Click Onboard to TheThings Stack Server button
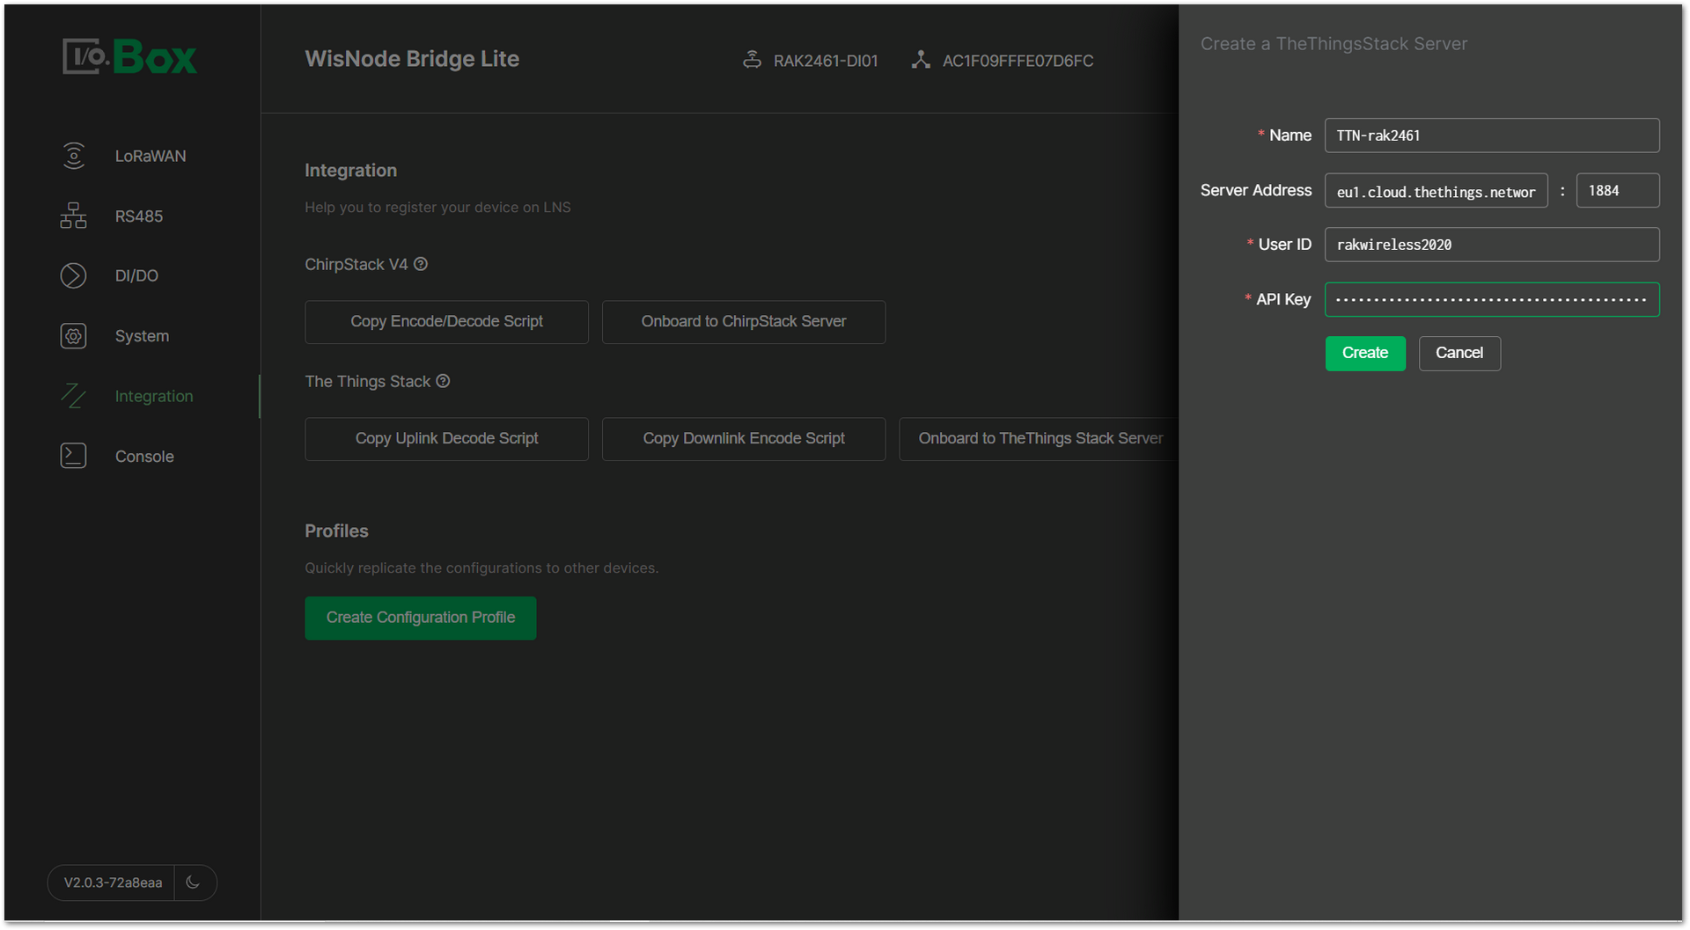This screenshot has height=930, width=1690. 1040,439
